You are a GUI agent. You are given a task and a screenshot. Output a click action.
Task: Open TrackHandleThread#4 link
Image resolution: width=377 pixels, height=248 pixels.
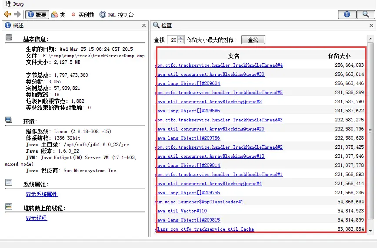219,65
